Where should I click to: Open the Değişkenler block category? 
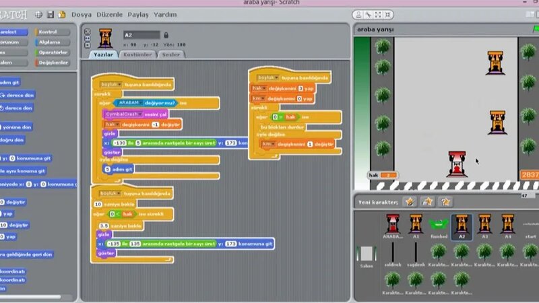53,63
